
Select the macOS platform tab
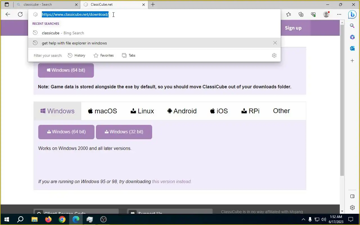point(102,111)
